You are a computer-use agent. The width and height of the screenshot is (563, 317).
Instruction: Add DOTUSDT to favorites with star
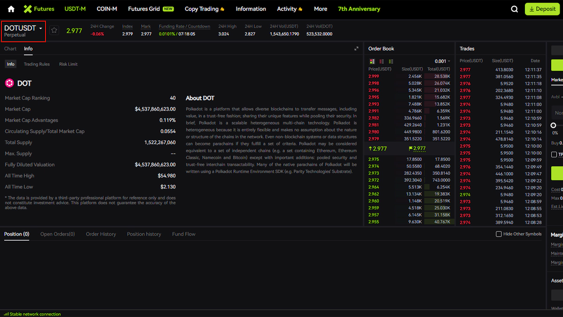tap(54, 31)
